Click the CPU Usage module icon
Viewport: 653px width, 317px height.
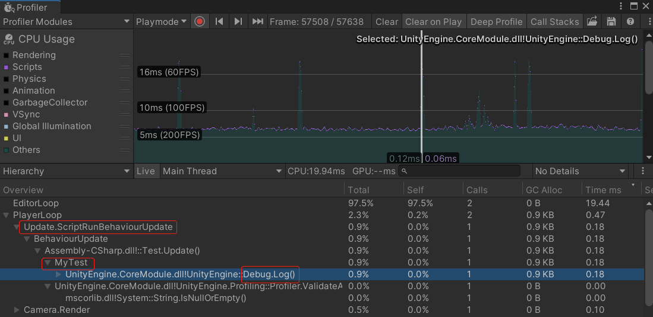(9, 40)
